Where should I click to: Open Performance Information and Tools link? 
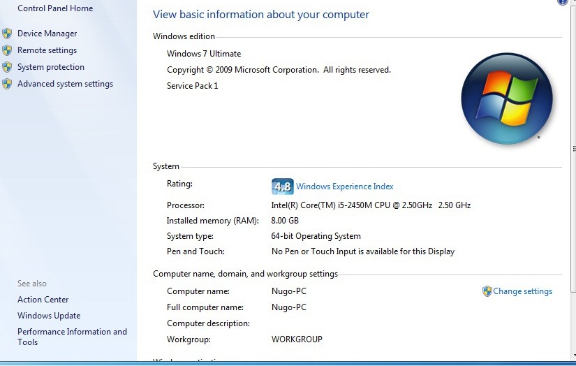point(72,337)
